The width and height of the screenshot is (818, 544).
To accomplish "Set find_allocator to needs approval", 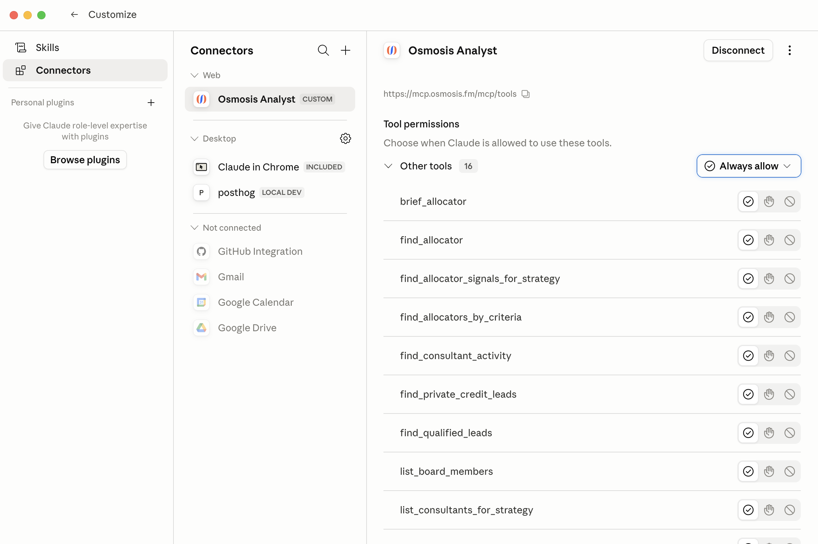I will click(769, 240).
